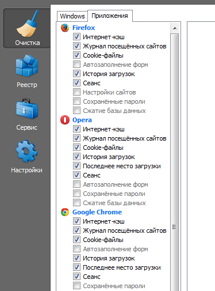Open the Реестр registry section

click(27, 71)
